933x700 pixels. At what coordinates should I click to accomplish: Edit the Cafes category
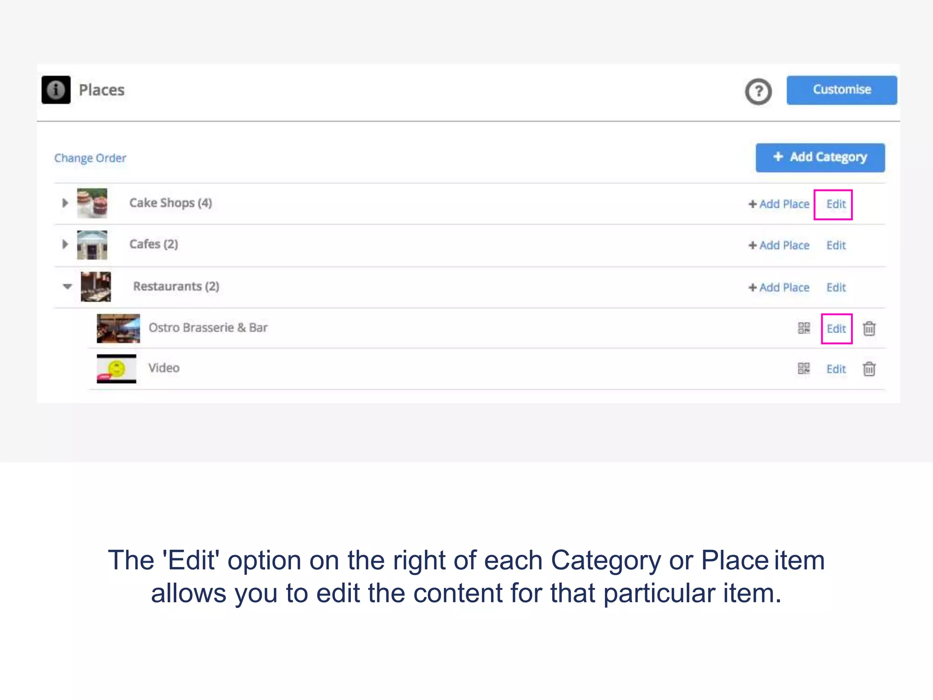pyautogui.click(x=836, y=246)
